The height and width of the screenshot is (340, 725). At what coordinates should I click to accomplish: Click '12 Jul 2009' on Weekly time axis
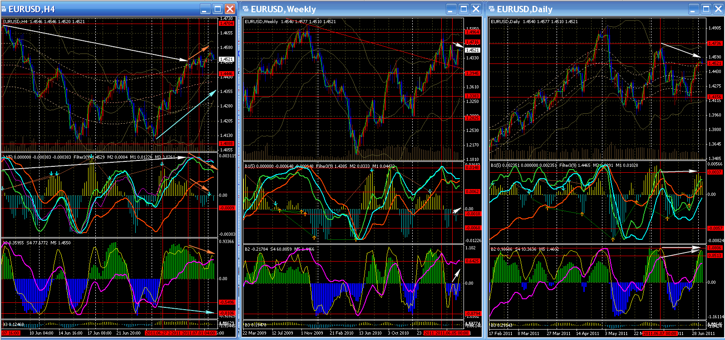point(282,333)
